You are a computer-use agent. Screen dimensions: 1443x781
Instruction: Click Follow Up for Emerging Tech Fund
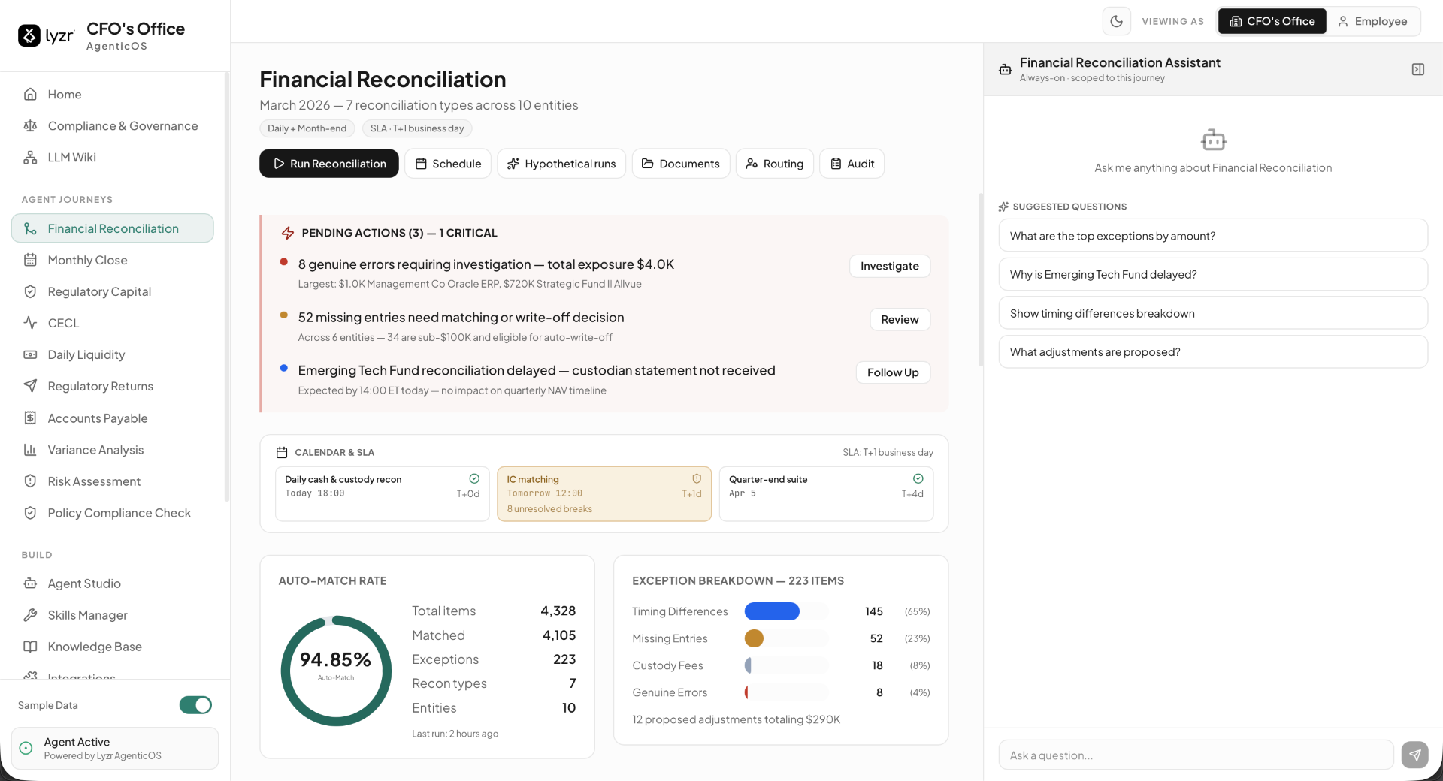click(893, 372)
